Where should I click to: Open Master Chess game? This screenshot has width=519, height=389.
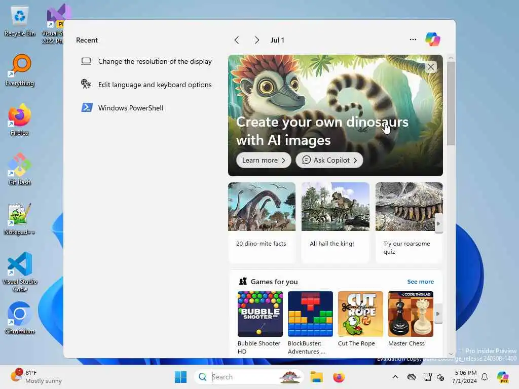pyautogui.click(x=411, y=319)
